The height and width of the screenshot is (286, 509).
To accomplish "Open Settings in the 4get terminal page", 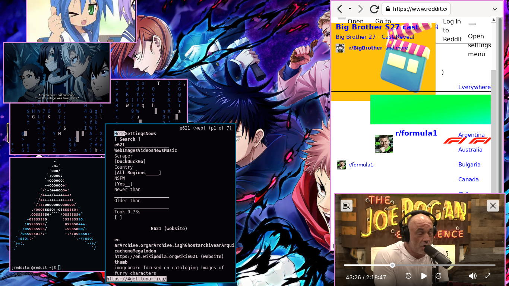I will (135, 134).
